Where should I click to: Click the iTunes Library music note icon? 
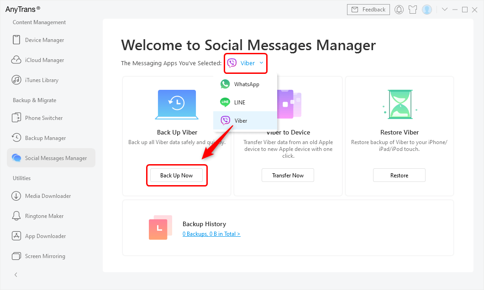click(16, 80)
